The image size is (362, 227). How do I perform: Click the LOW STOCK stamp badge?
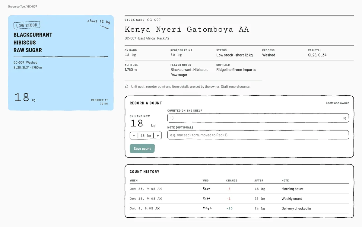pos(27,25)
